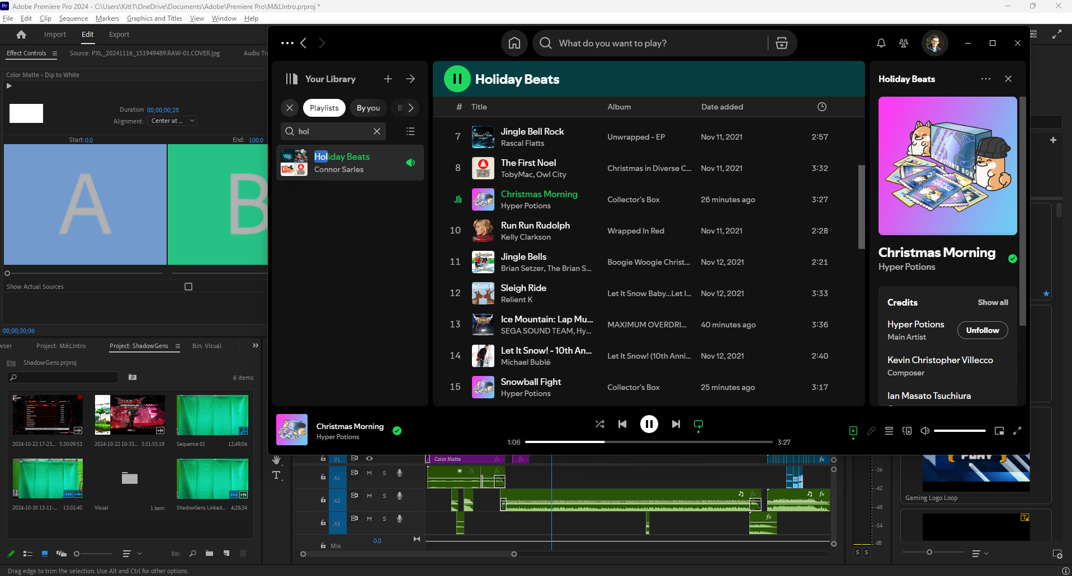The width and height of the screenshot is (1072, 576).
Task: Select Sequence 01 thumbnail in project
Action: click(212, 415)
